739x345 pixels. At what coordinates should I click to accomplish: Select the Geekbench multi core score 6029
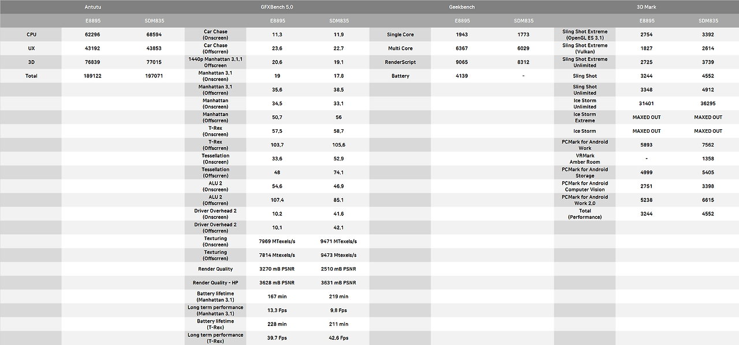(x=523, y=48)
